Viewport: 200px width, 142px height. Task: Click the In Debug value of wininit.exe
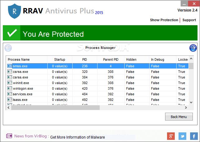coord(155,83)
